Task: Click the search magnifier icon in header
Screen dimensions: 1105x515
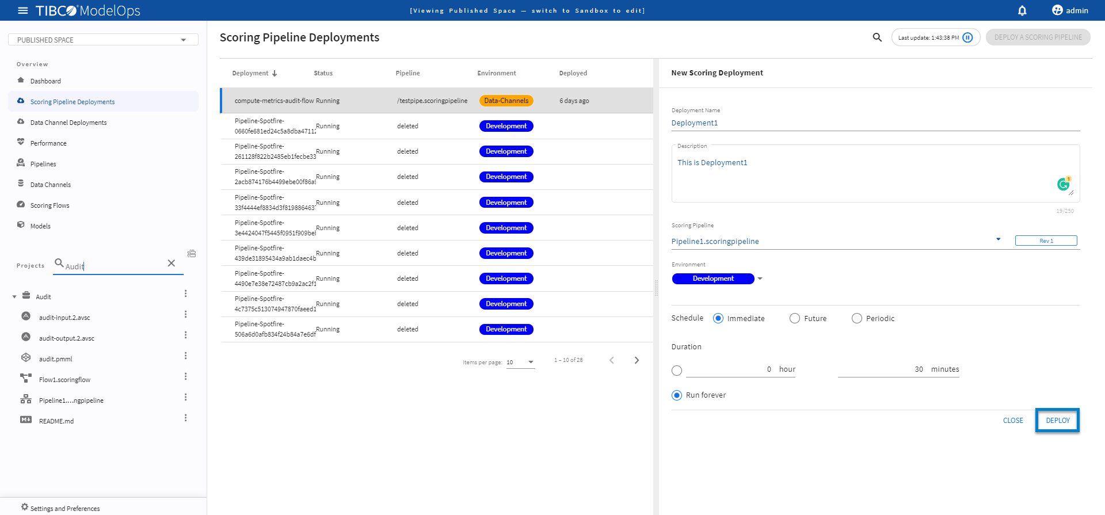Action: pos(877,37)
